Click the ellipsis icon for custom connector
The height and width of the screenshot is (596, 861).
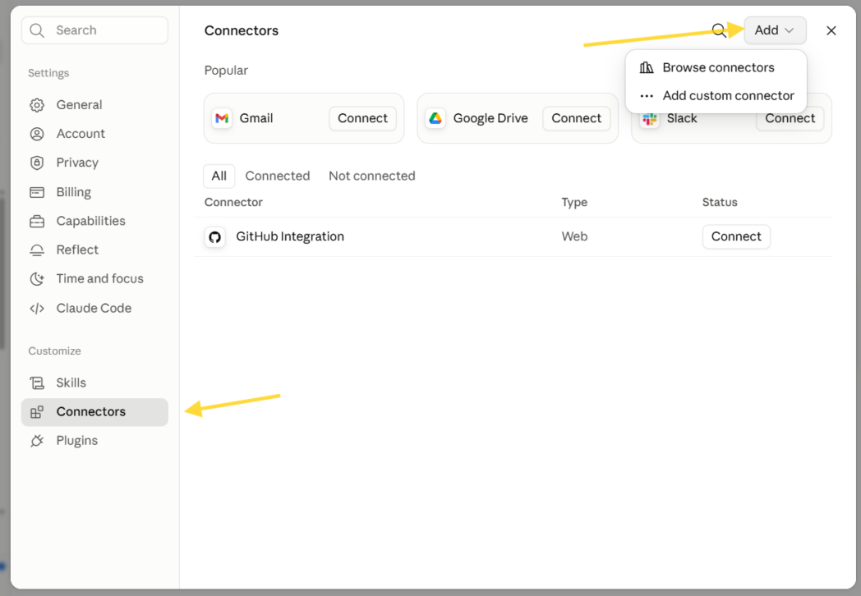(647, 96)
